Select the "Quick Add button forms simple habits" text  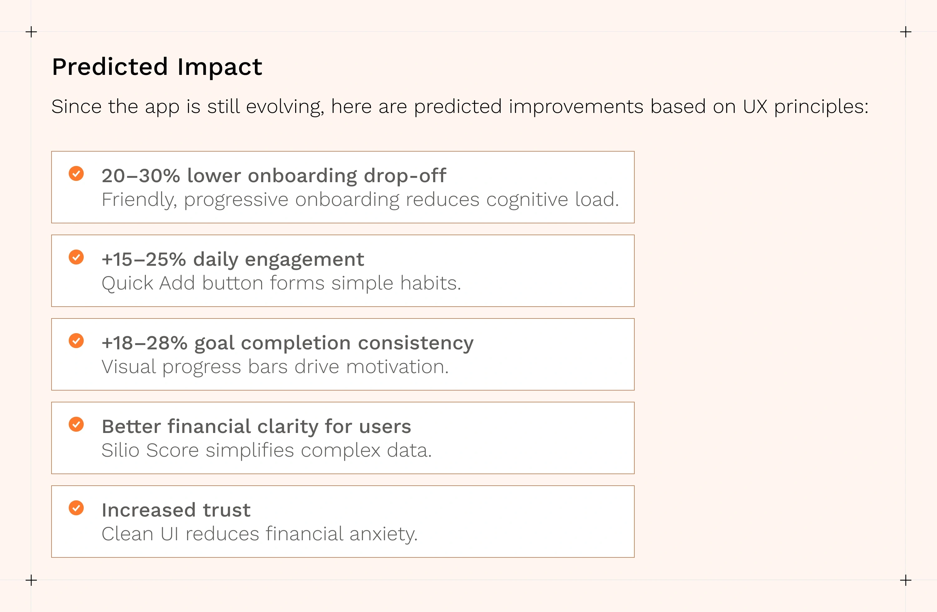(x=281, y=284)
